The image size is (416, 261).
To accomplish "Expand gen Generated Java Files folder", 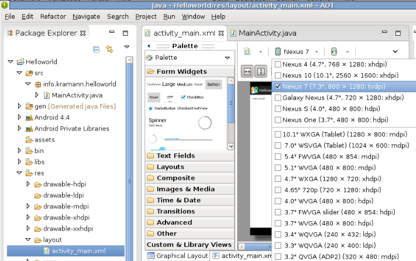I will (19, 106).
